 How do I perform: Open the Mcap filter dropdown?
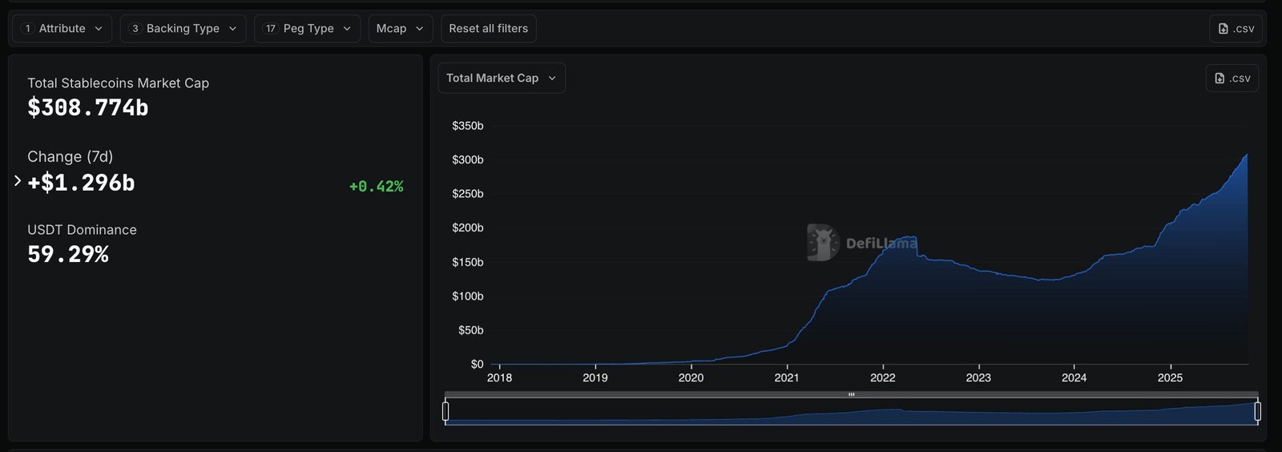(x=400, y=28)
